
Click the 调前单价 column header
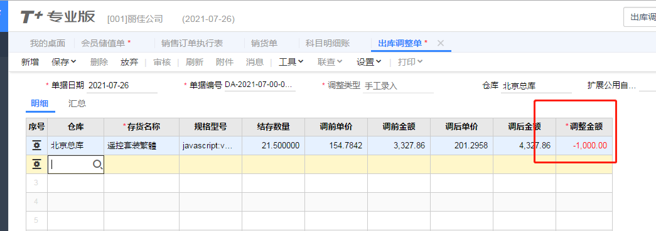coord(336,126)
